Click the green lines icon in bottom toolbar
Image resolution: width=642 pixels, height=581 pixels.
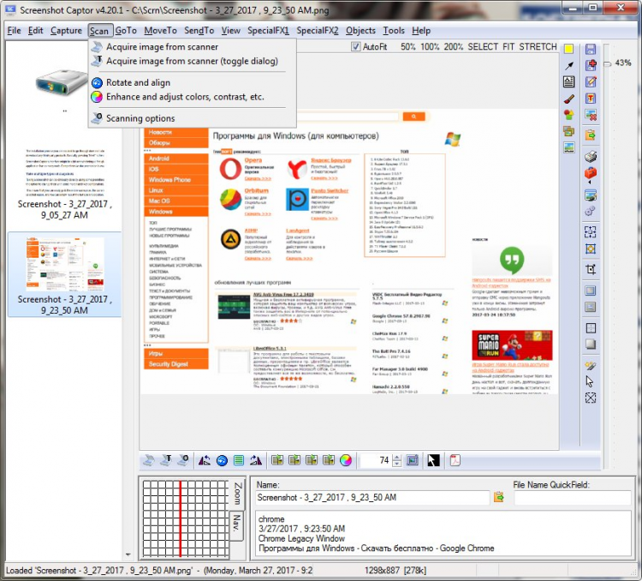point(239,460)
